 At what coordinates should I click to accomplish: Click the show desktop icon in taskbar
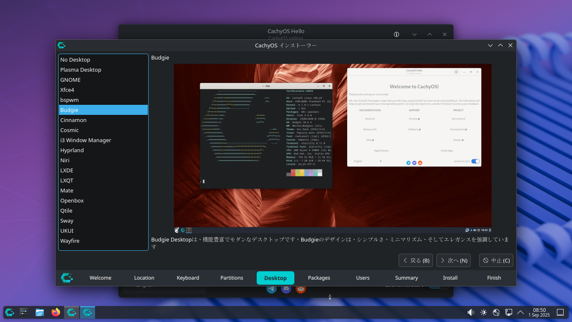(x=560, y=312)
